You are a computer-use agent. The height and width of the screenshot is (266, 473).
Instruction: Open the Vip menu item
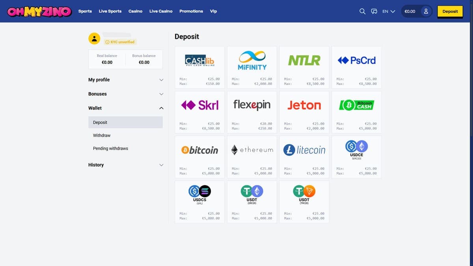[213, 11]
